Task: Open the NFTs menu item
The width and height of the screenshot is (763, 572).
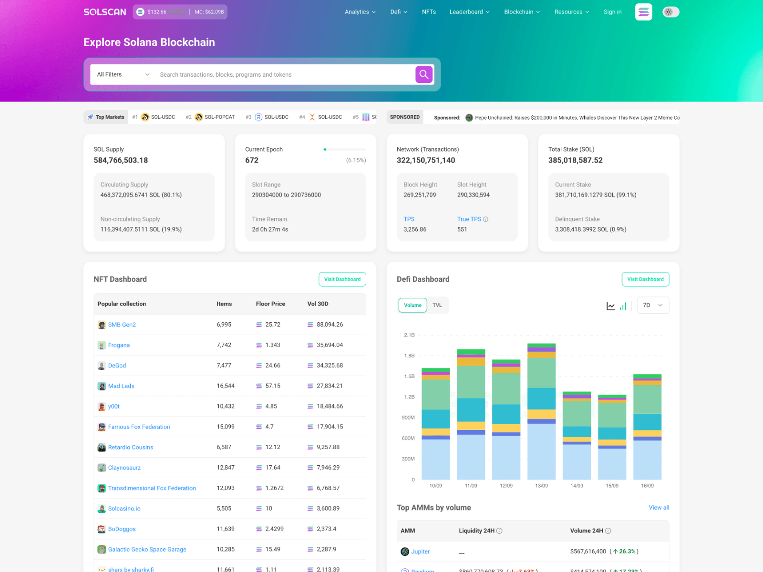Action: pos(429,12)
